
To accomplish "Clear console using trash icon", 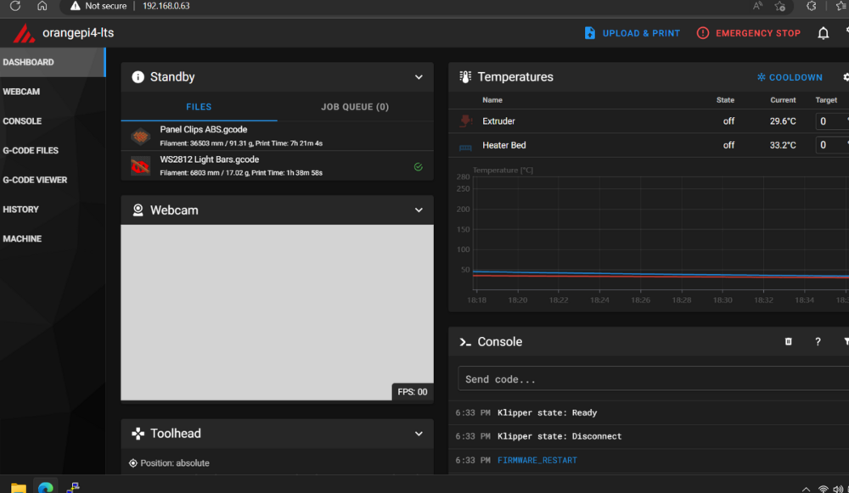I will click(x=789, y=341).
